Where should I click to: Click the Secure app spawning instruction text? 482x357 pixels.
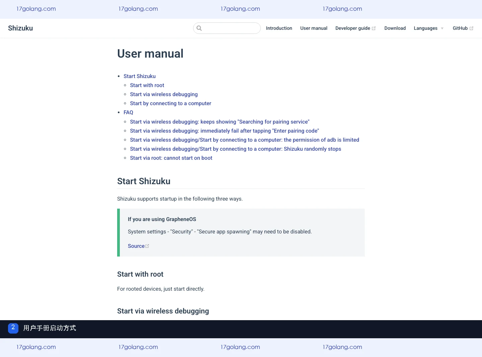click(220, 231)
